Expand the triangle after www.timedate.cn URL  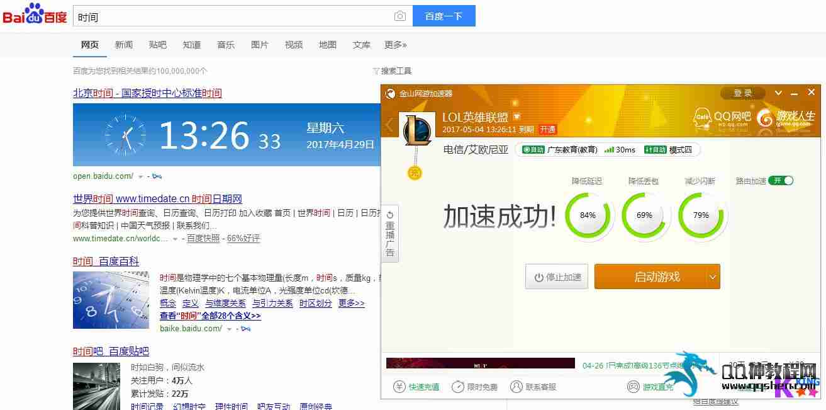(x=174, y=239)
